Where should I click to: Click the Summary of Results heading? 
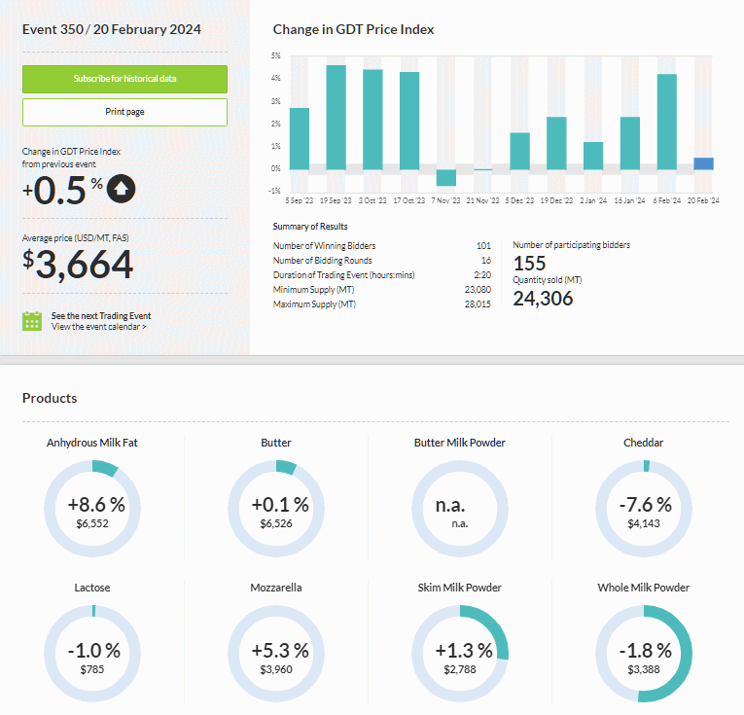click(310, 227)
